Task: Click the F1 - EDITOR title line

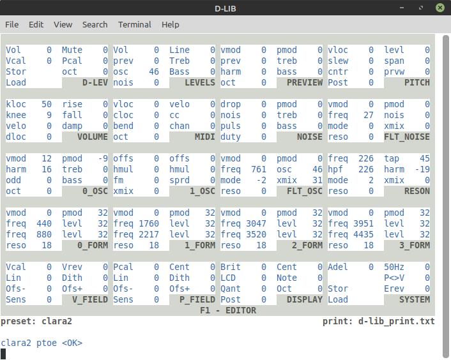Action: pyautogui.click(x=228, y=311)
